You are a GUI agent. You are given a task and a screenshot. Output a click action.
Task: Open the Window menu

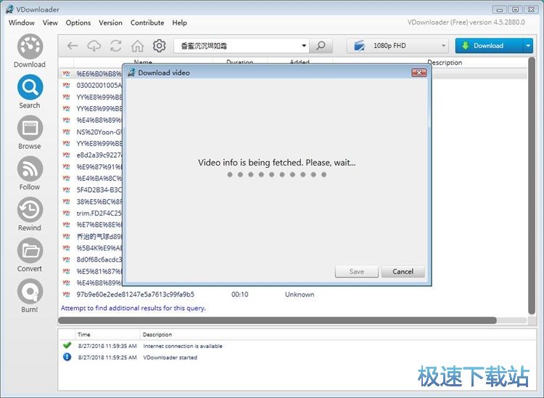point(22,23)
